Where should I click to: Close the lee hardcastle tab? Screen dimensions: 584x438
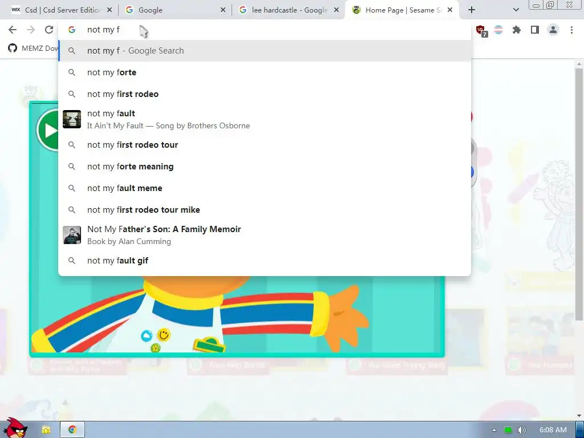click(x=336, y=10)
